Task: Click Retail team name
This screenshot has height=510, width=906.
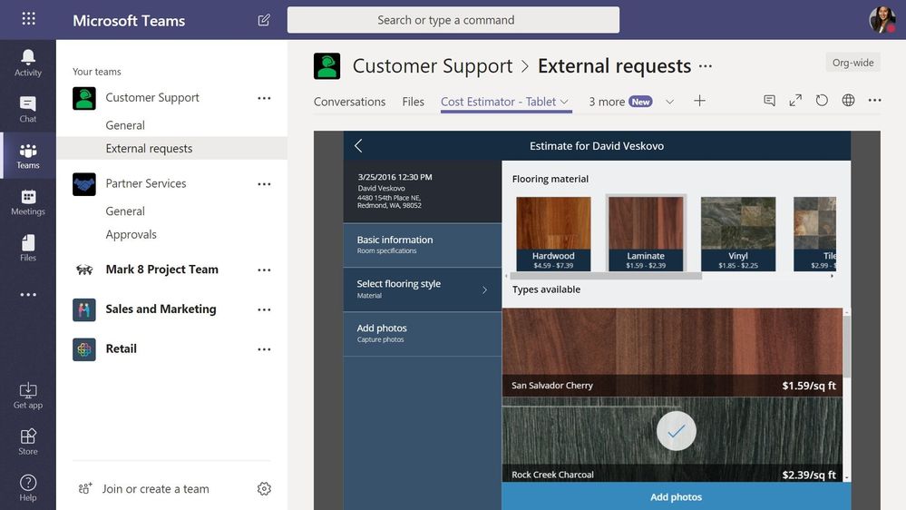Action: click(122, 348)
